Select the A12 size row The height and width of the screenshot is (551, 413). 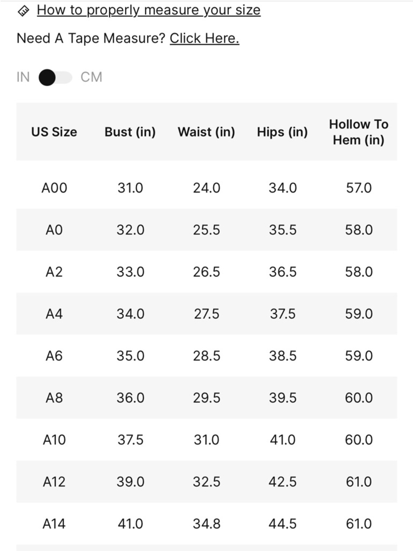tap(206, 482)
